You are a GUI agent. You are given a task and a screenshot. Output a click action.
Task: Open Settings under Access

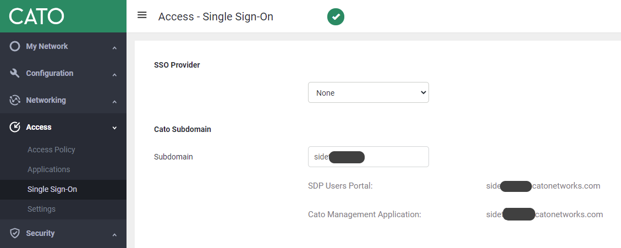point(41,209)
